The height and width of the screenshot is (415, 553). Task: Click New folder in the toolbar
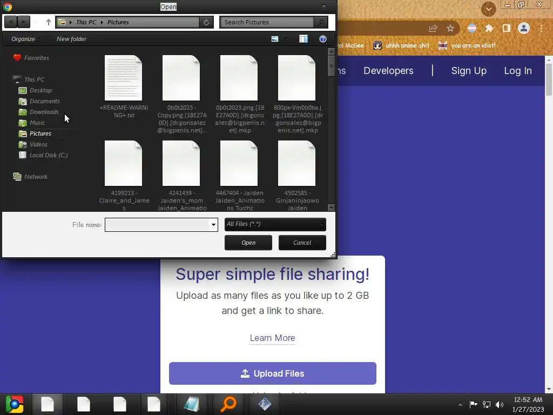click(x=71, y=39)
